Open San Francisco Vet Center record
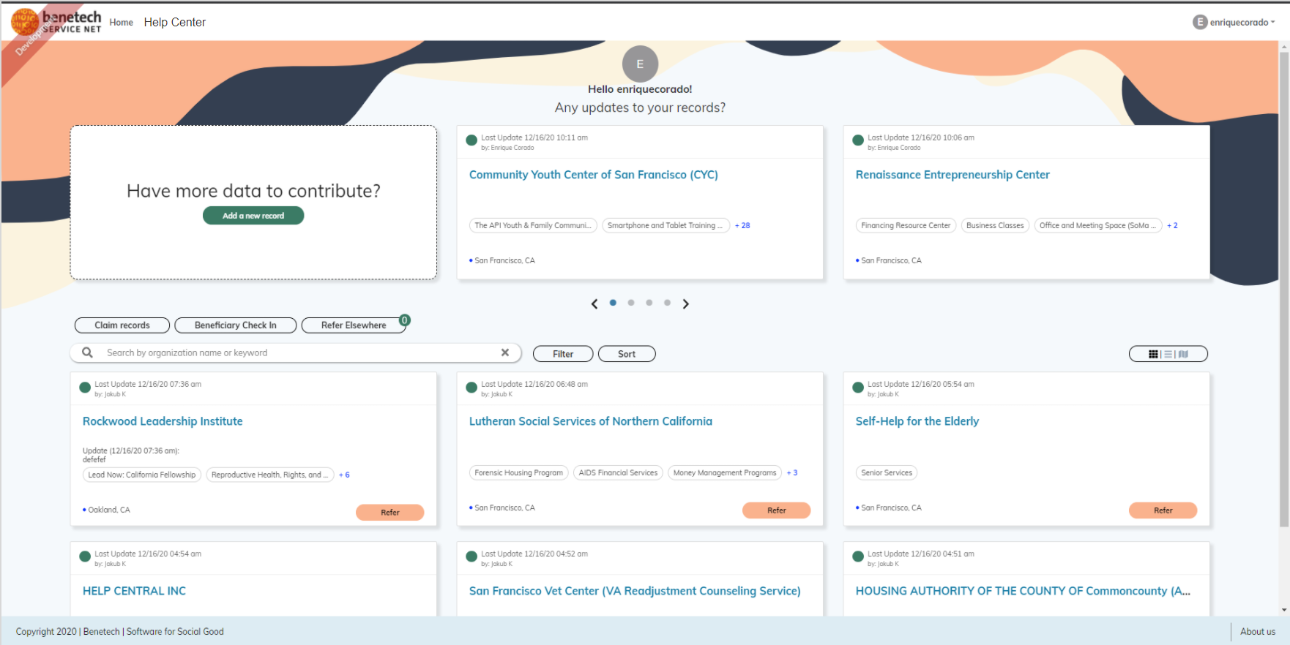 635,591
